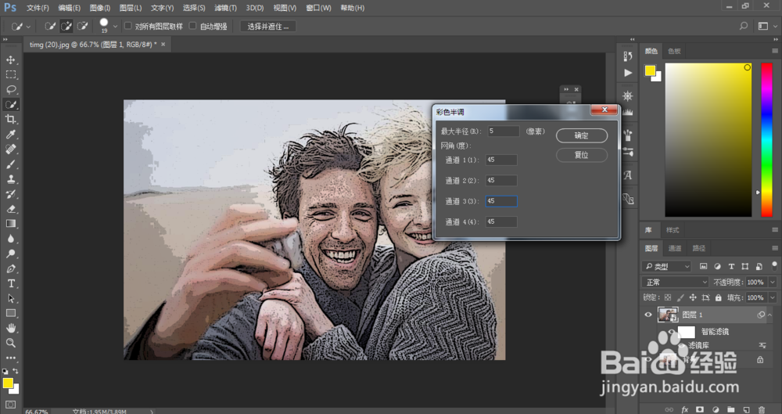Open the brush size picker dropdown

[x=115, y=26]
